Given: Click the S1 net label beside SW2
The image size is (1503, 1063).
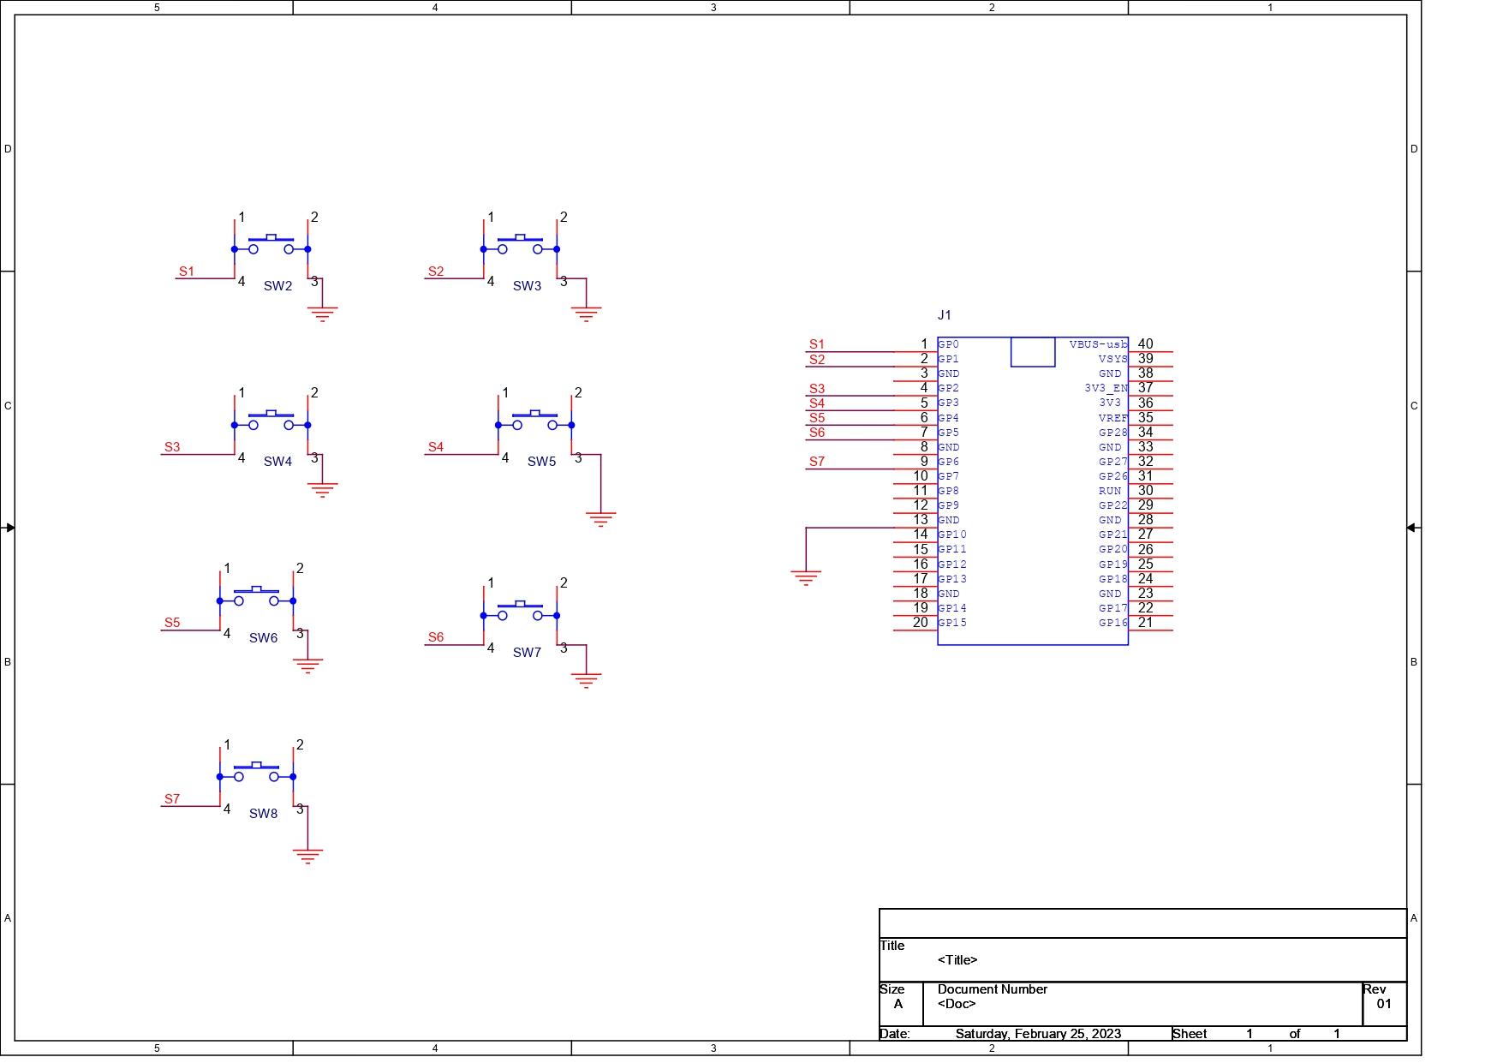Looking at the screenshot, I should pyautogui.click(x=187, y=272).
